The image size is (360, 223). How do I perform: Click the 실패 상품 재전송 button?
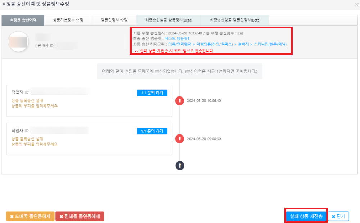[306, 216]
